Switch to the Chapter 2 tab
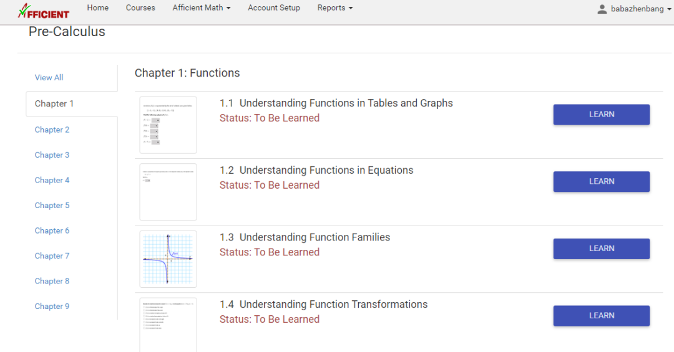674x352 pixels. point(52,130)
